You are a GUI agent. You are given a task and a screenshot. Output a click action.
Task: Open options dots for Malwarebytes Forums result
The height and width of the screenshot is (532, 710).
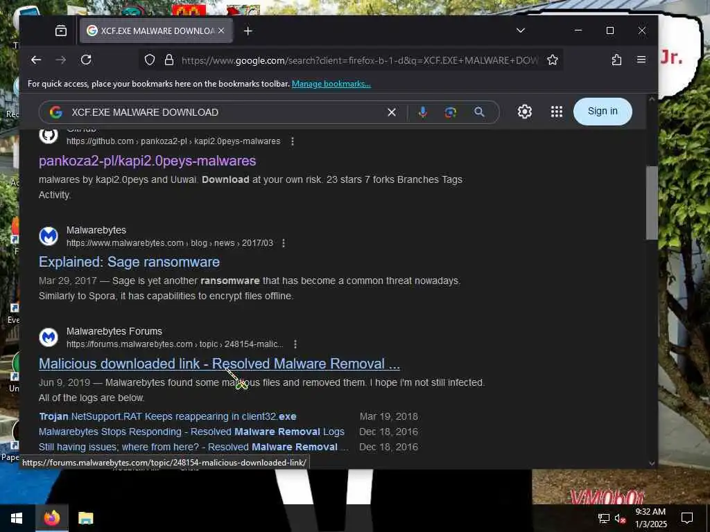(x=295, y=344)
